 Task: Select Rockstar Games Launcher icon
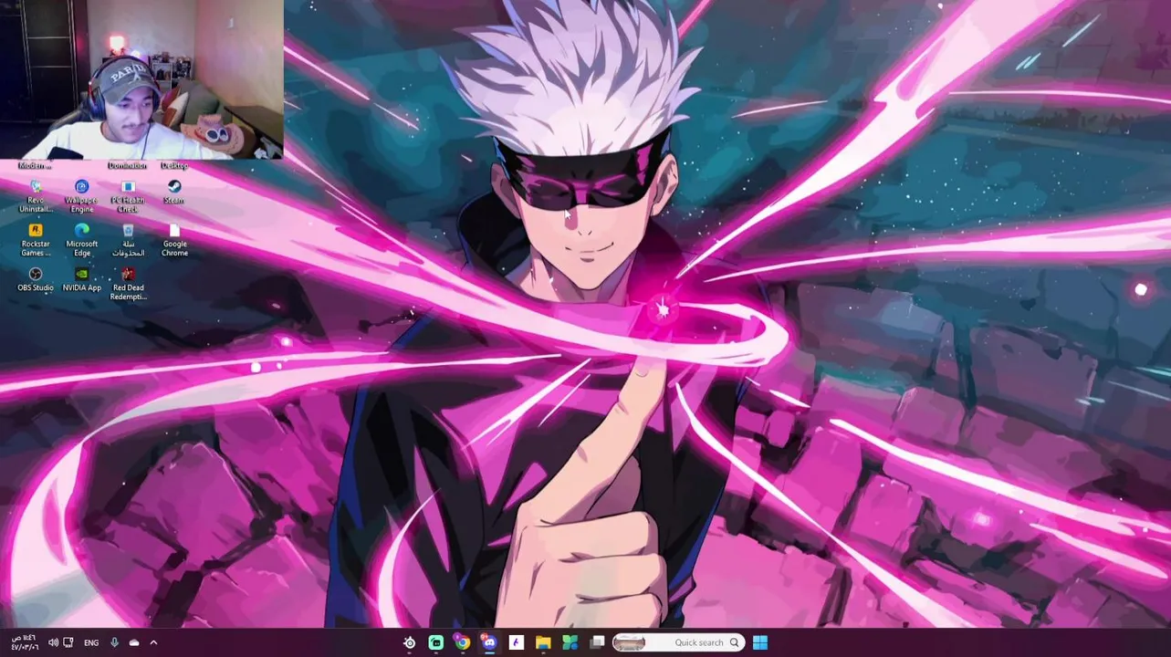pos(36,240)
